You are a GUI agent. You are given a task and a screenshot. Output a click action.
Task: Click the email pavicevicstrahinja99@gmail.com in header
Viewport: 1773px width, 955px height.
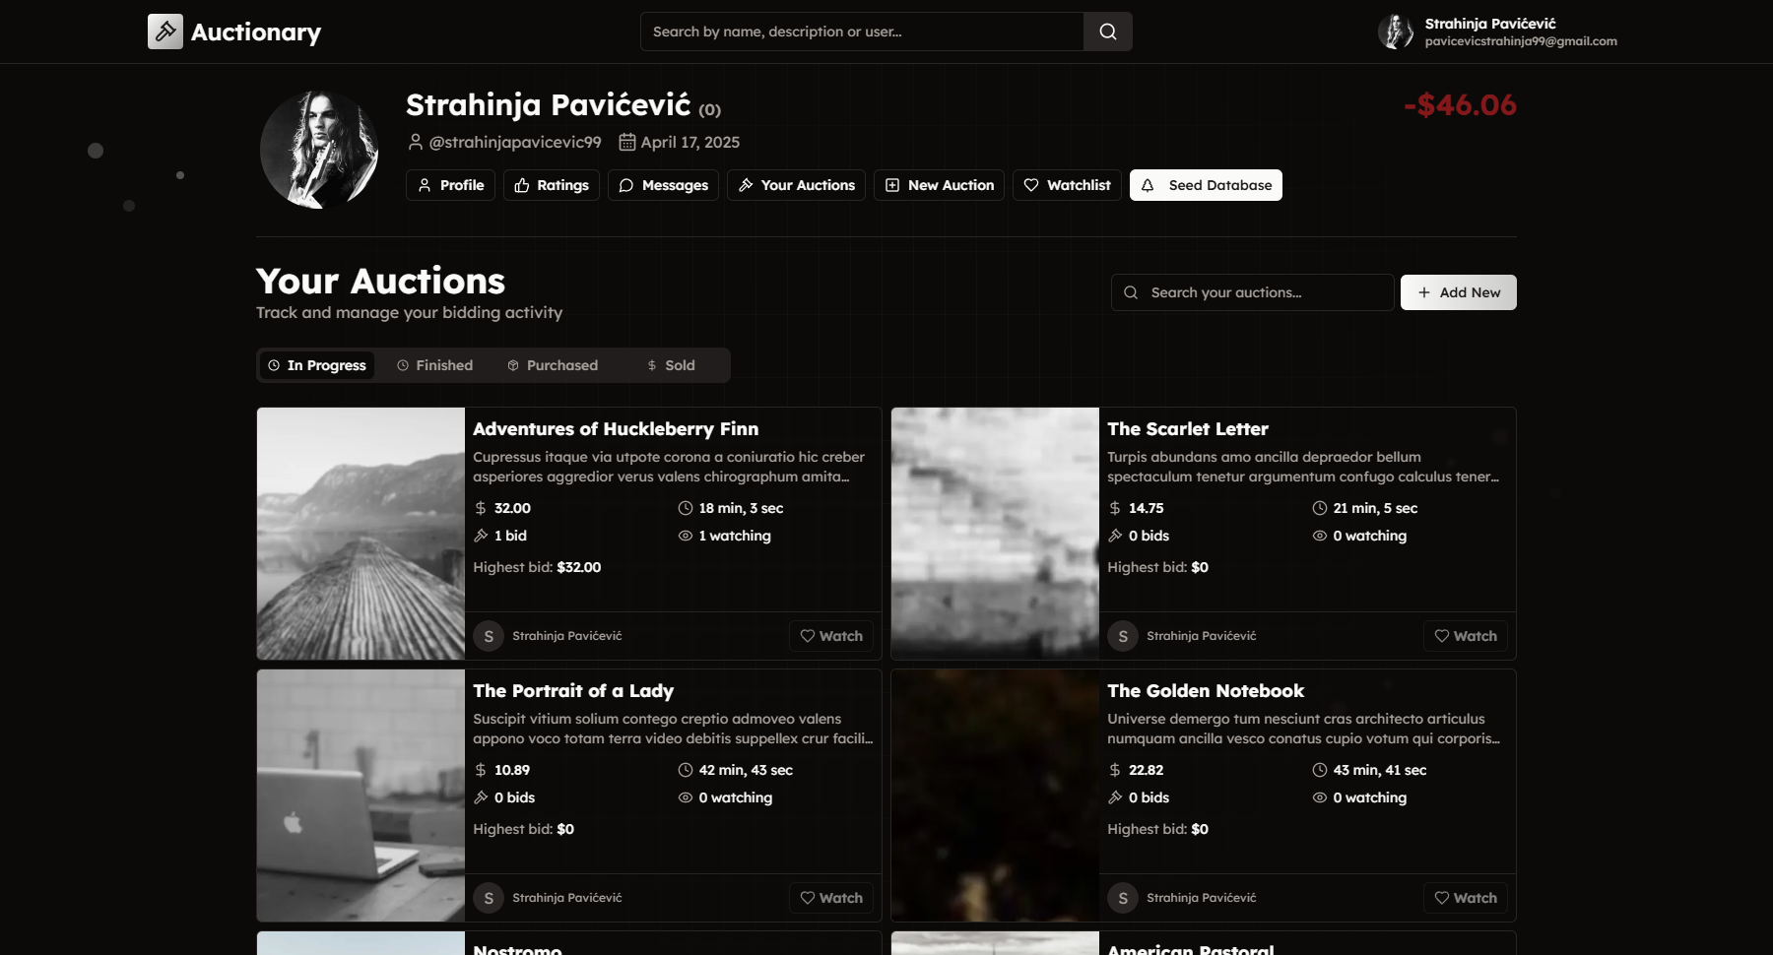point(1521,41)
